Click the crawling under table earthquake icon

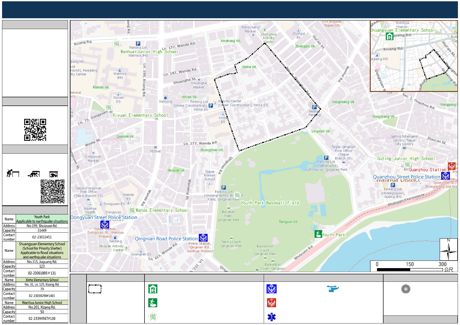point(34,174)
